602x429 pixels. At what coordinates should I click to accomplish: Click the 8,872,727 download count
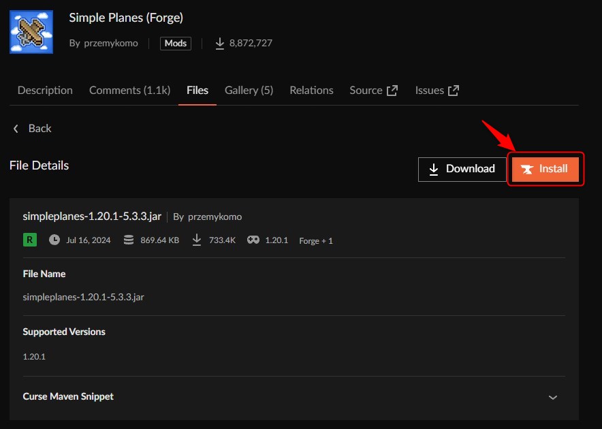coord(251,43)
